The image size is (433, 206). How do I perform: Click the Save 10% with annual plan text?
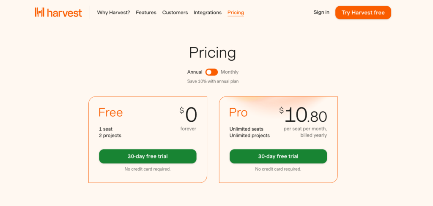coord(213,81)
